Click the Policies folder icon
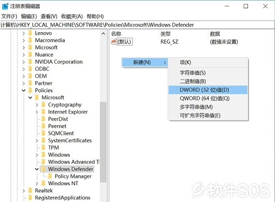Image resolution: width=275 pixels, height=202 pixels. pyautogui.click(x=31, y=90)
